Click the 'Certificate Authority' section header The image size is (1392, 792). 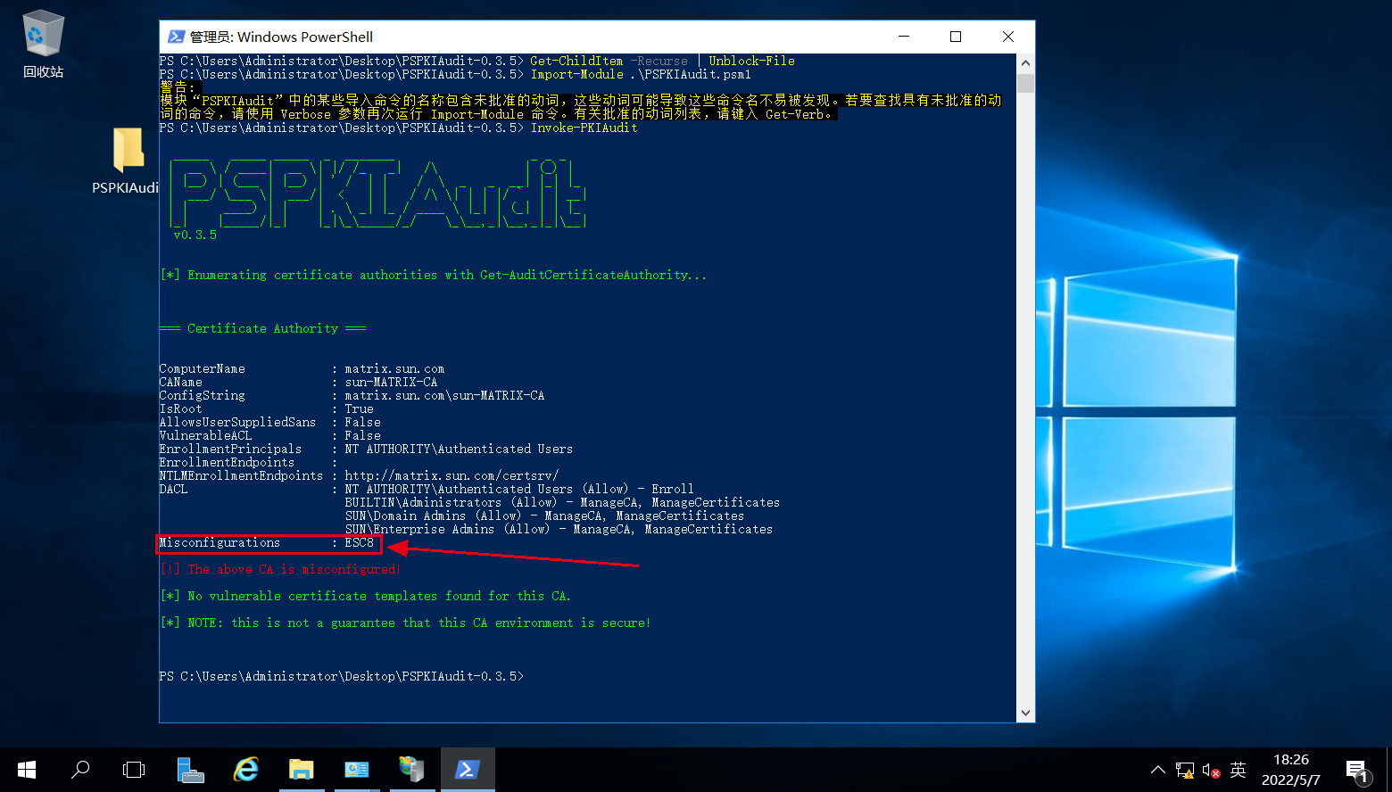[263, 328]
